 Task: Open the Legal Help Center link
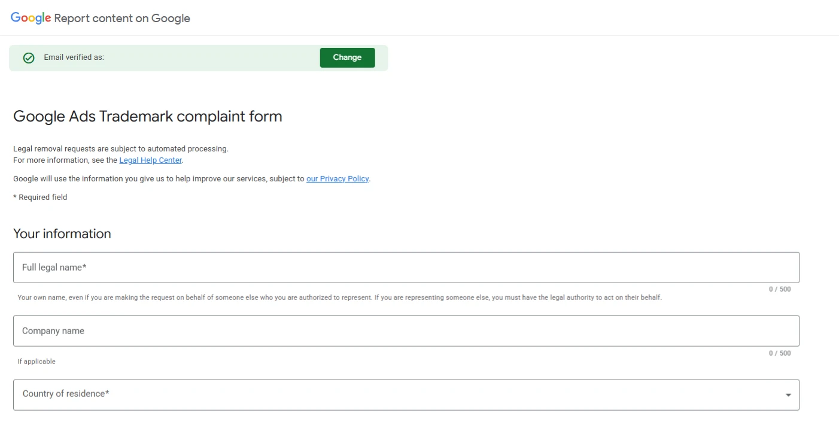tap(150, 160)
